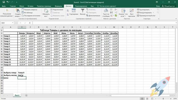
Task: Switch to Normal view icon
Action: tap(142, 99)
